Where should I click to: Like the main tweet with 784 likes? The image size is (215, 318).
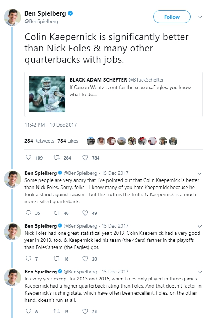85,157
